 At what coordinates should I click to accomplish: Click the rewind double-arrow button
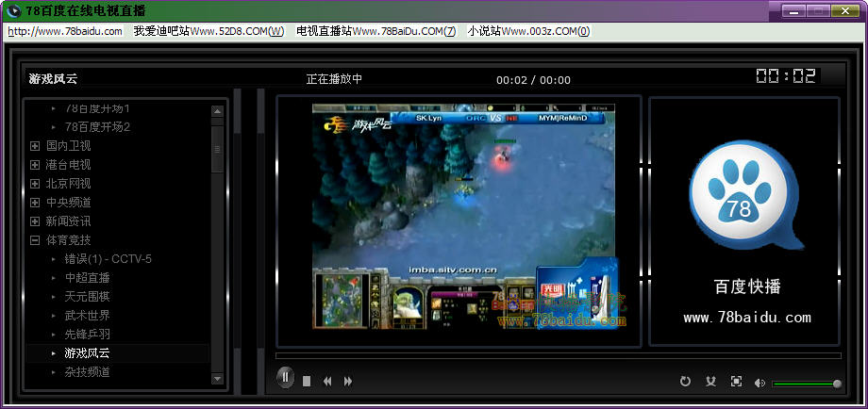pos(327,382)
